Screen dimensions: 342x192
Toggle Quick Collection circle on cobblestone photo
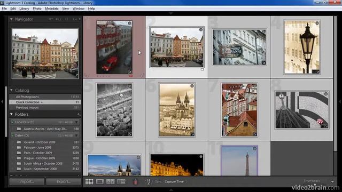[x=129, y=86]
